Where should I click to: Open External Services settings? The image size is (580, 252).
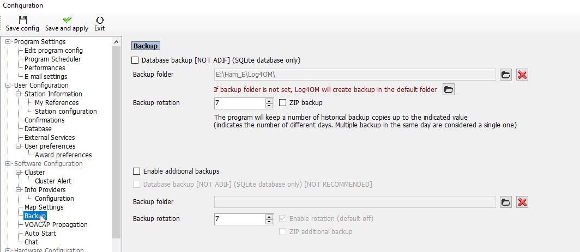pyautogui.click(x=50, y=138)
